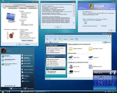This screenshot has width=117, height=93.
Task: Expand the address bar dropdown arrow
Action: (103, 42)
